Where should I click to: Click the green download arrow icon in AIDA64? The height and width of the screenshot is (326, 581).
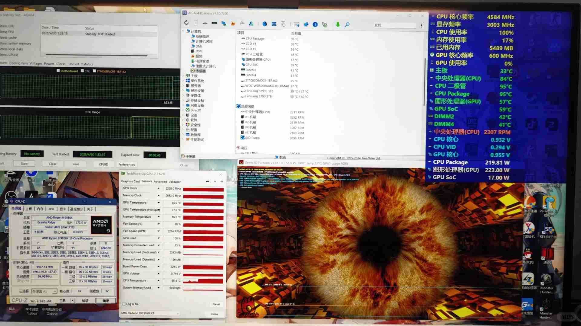point(338,25)
